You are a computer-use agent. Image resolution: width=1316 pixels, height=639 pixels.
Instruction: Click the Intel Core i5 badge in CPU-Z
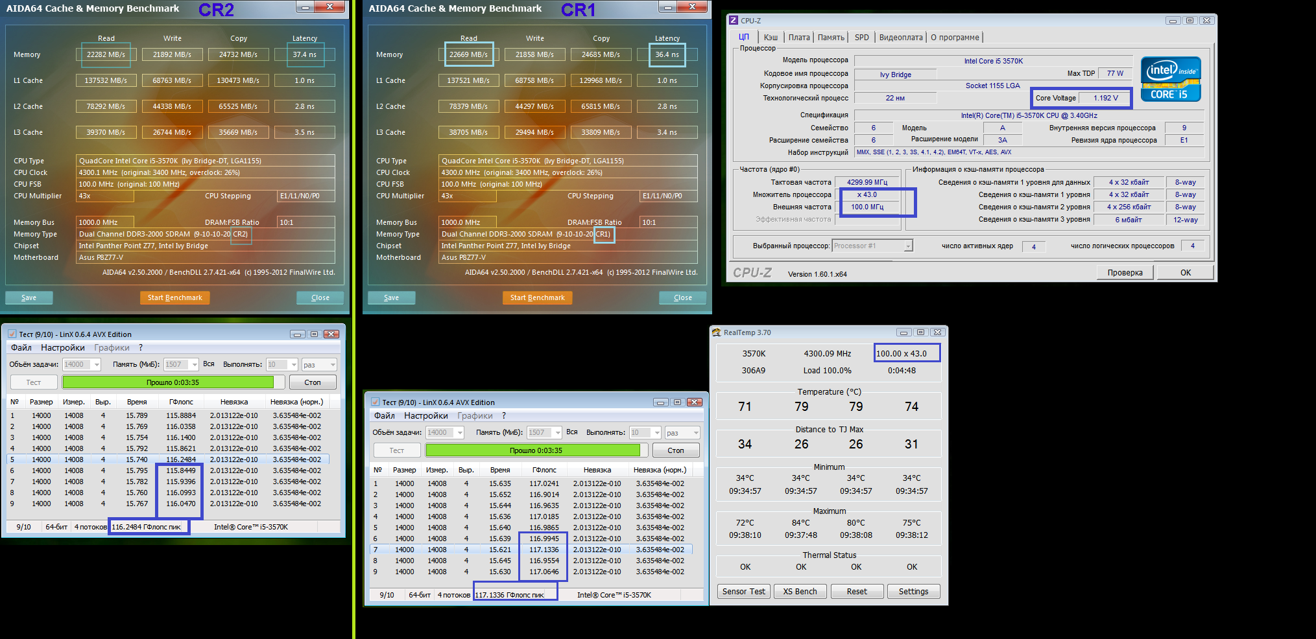click(1171, 80)
